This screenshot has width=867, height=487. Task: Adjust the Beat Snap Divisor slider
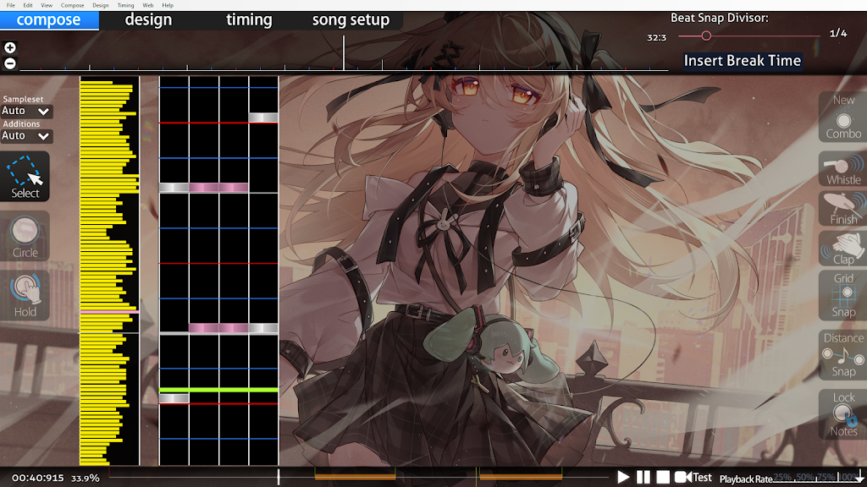pos(706,36)
